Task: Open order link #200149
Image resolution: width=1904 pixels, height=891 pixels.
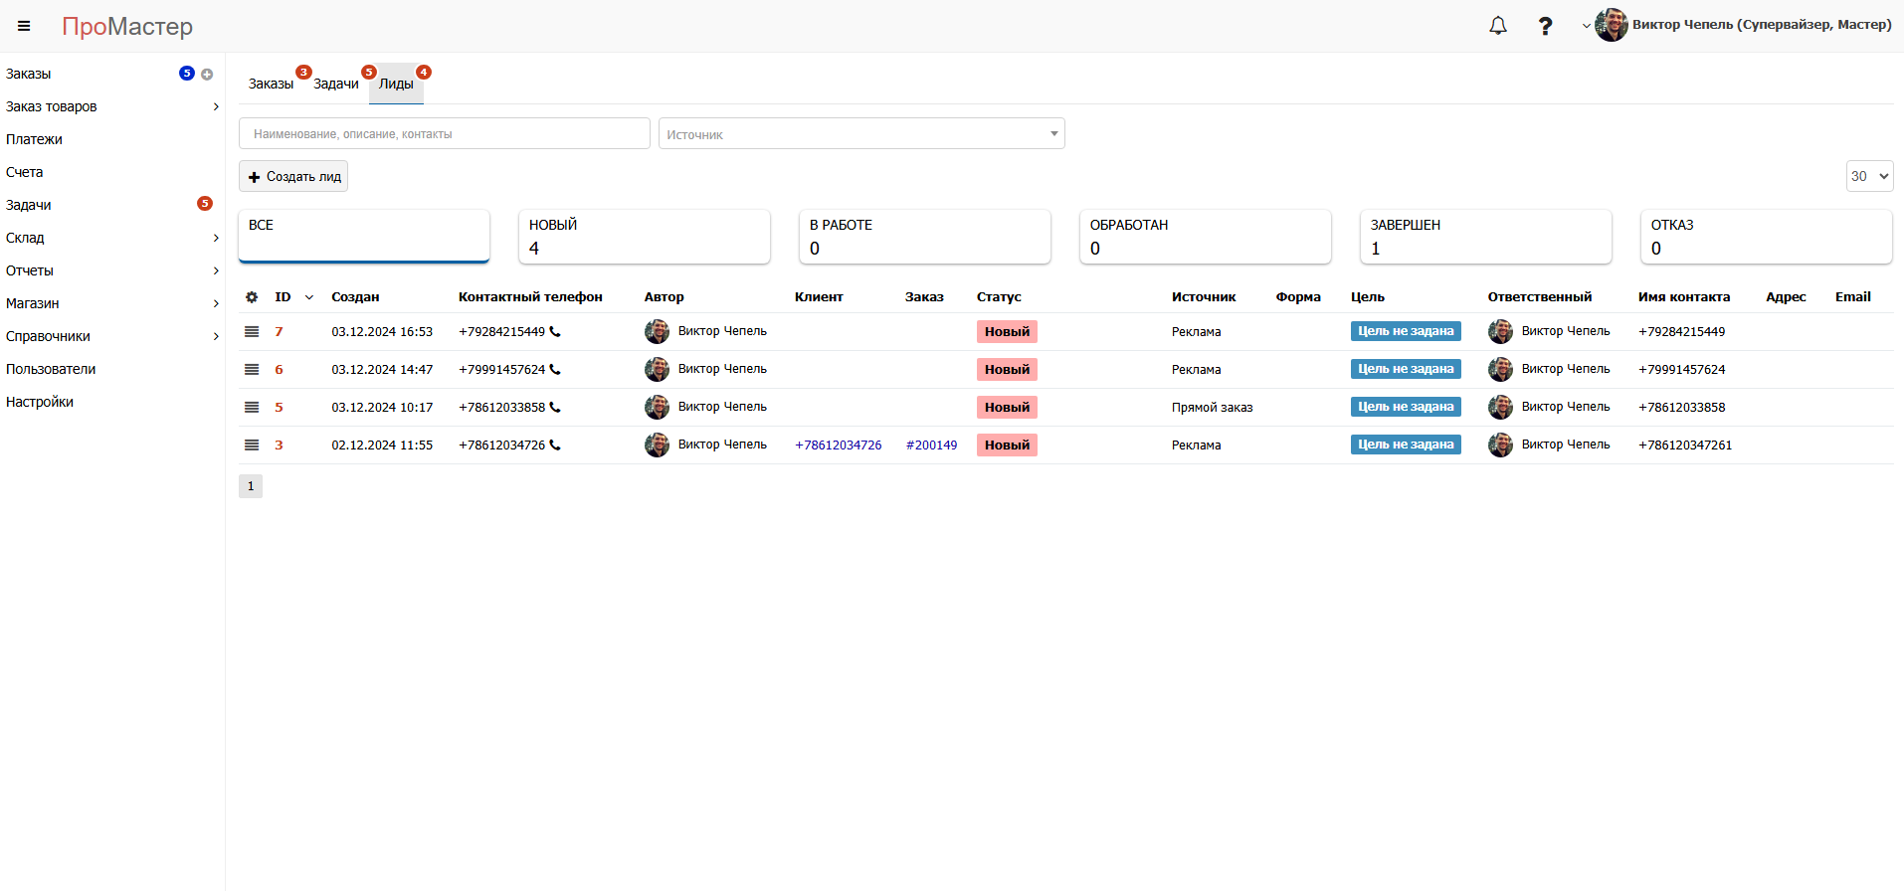Action: (931, 445)
